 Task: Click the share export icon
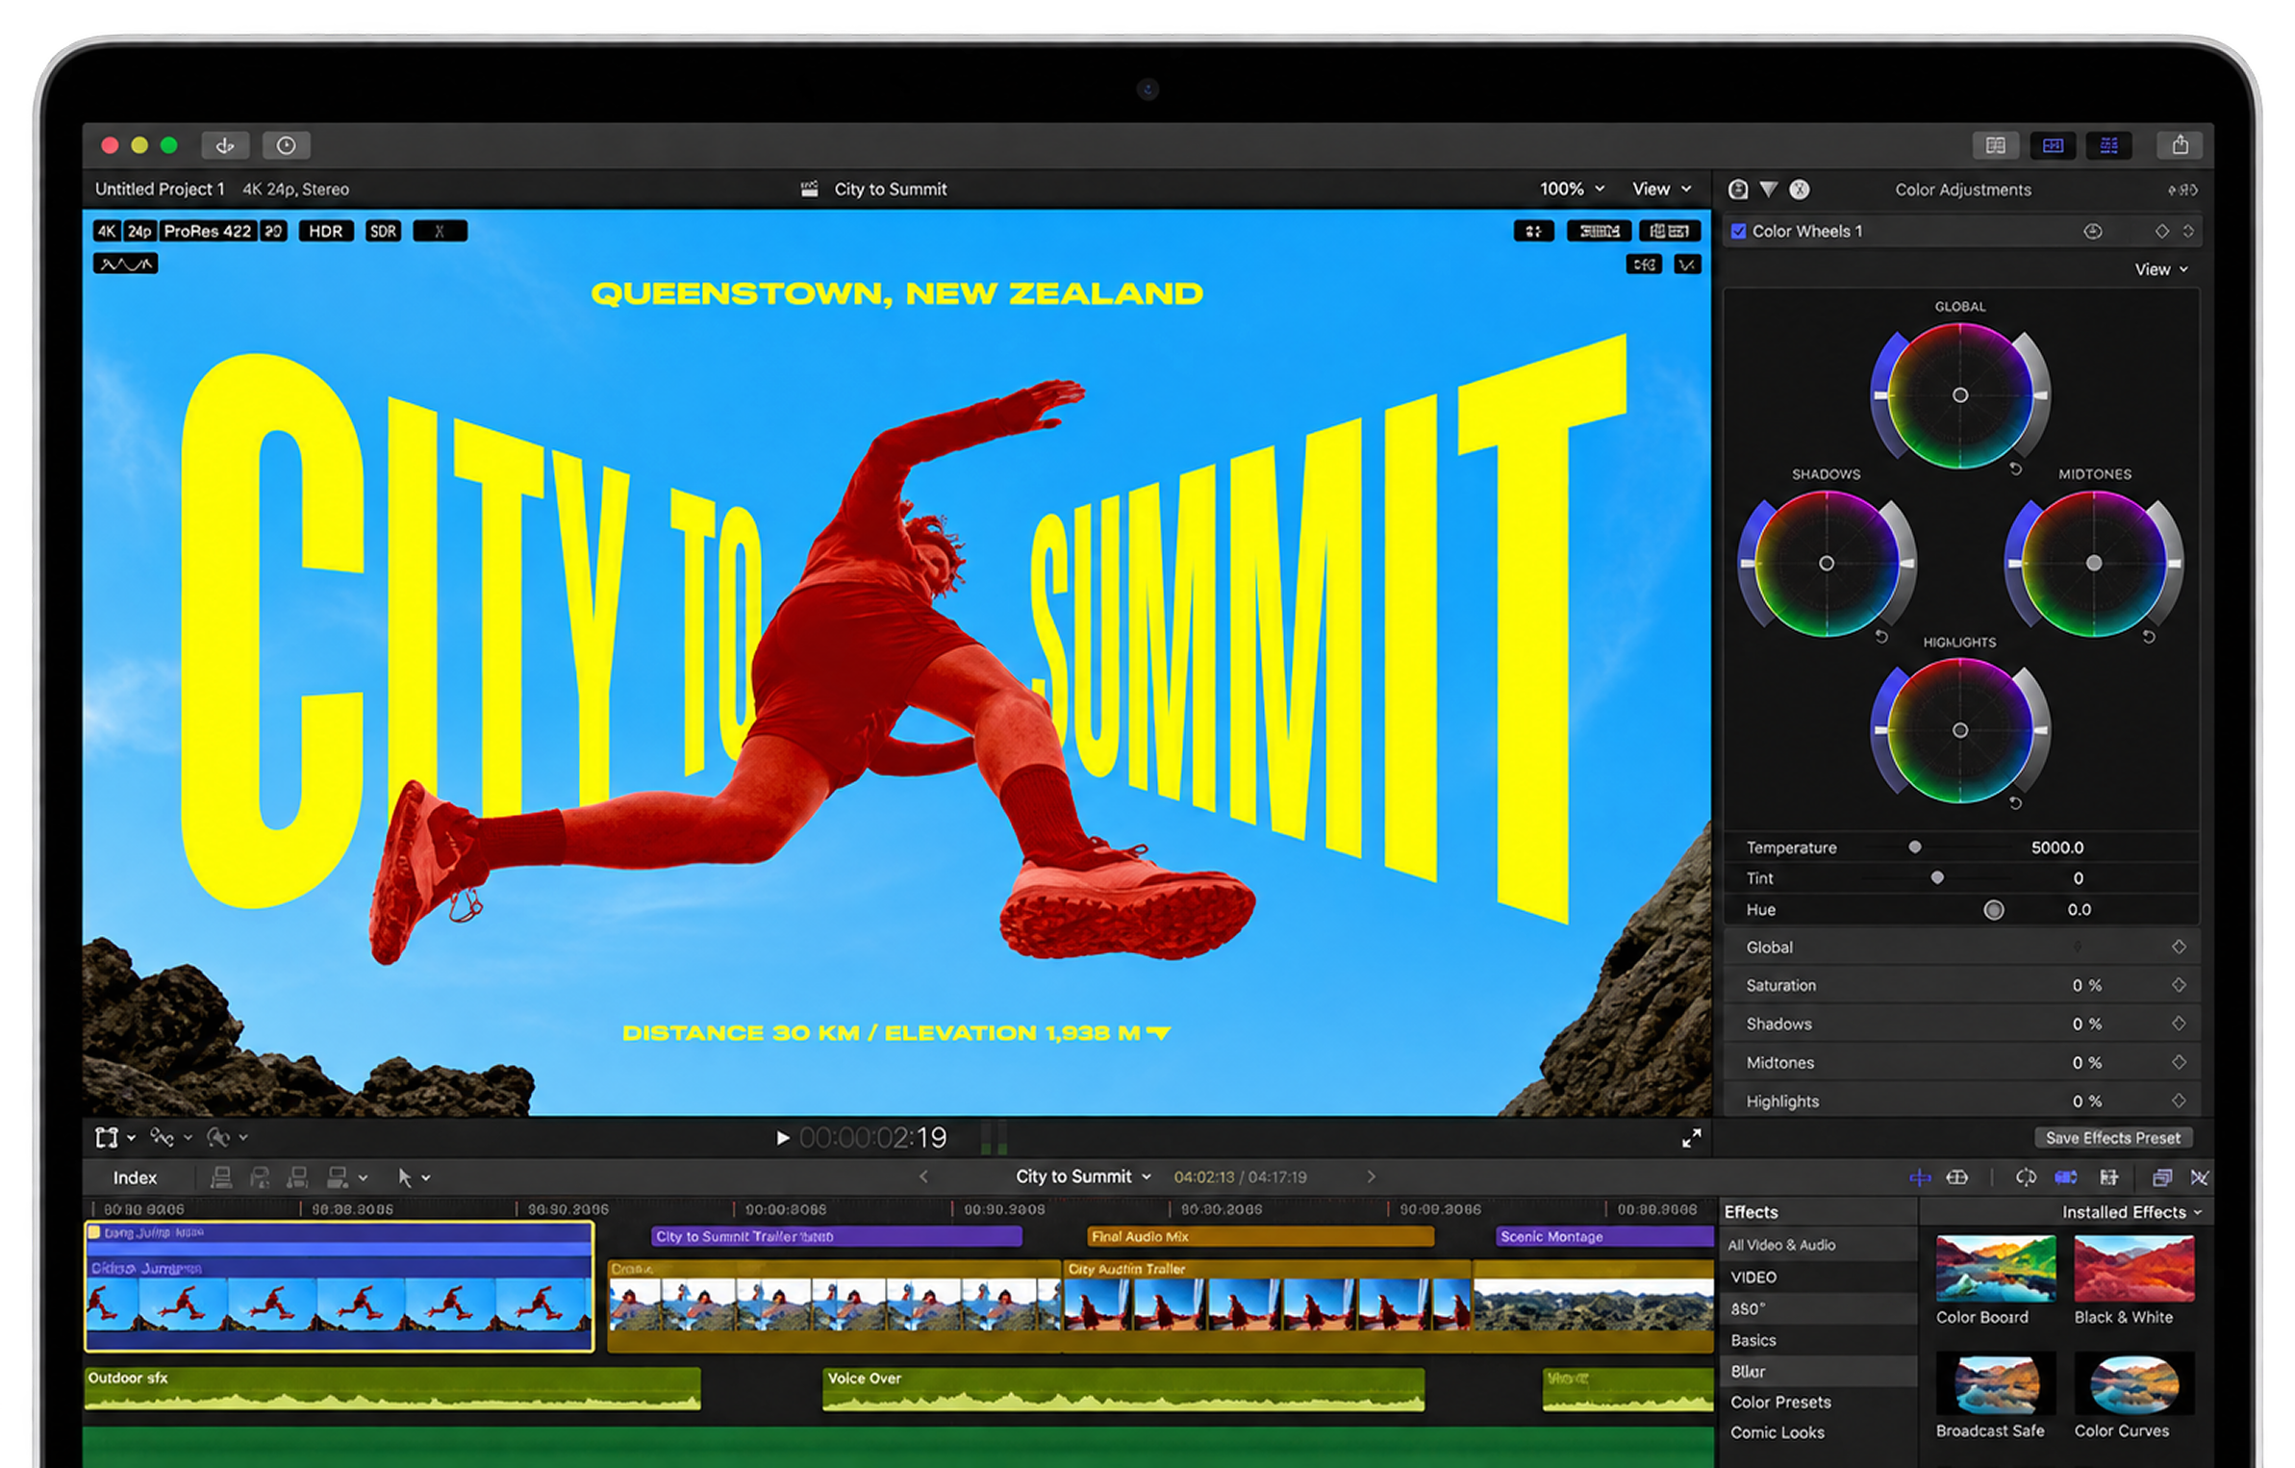2180,145
